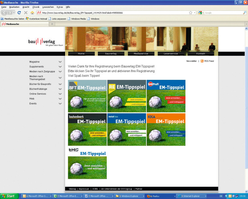Open the Newsletter link
The width and height of the screenshot is (248, 199).
pos(191,61)
